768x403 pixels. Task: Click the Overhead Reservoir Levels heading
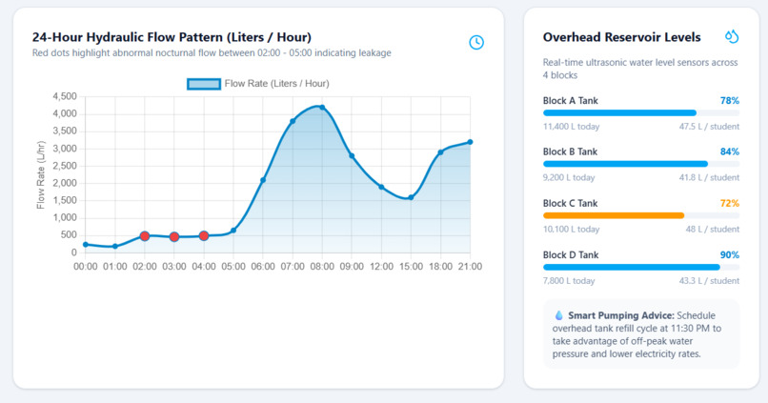click(621, 37)
